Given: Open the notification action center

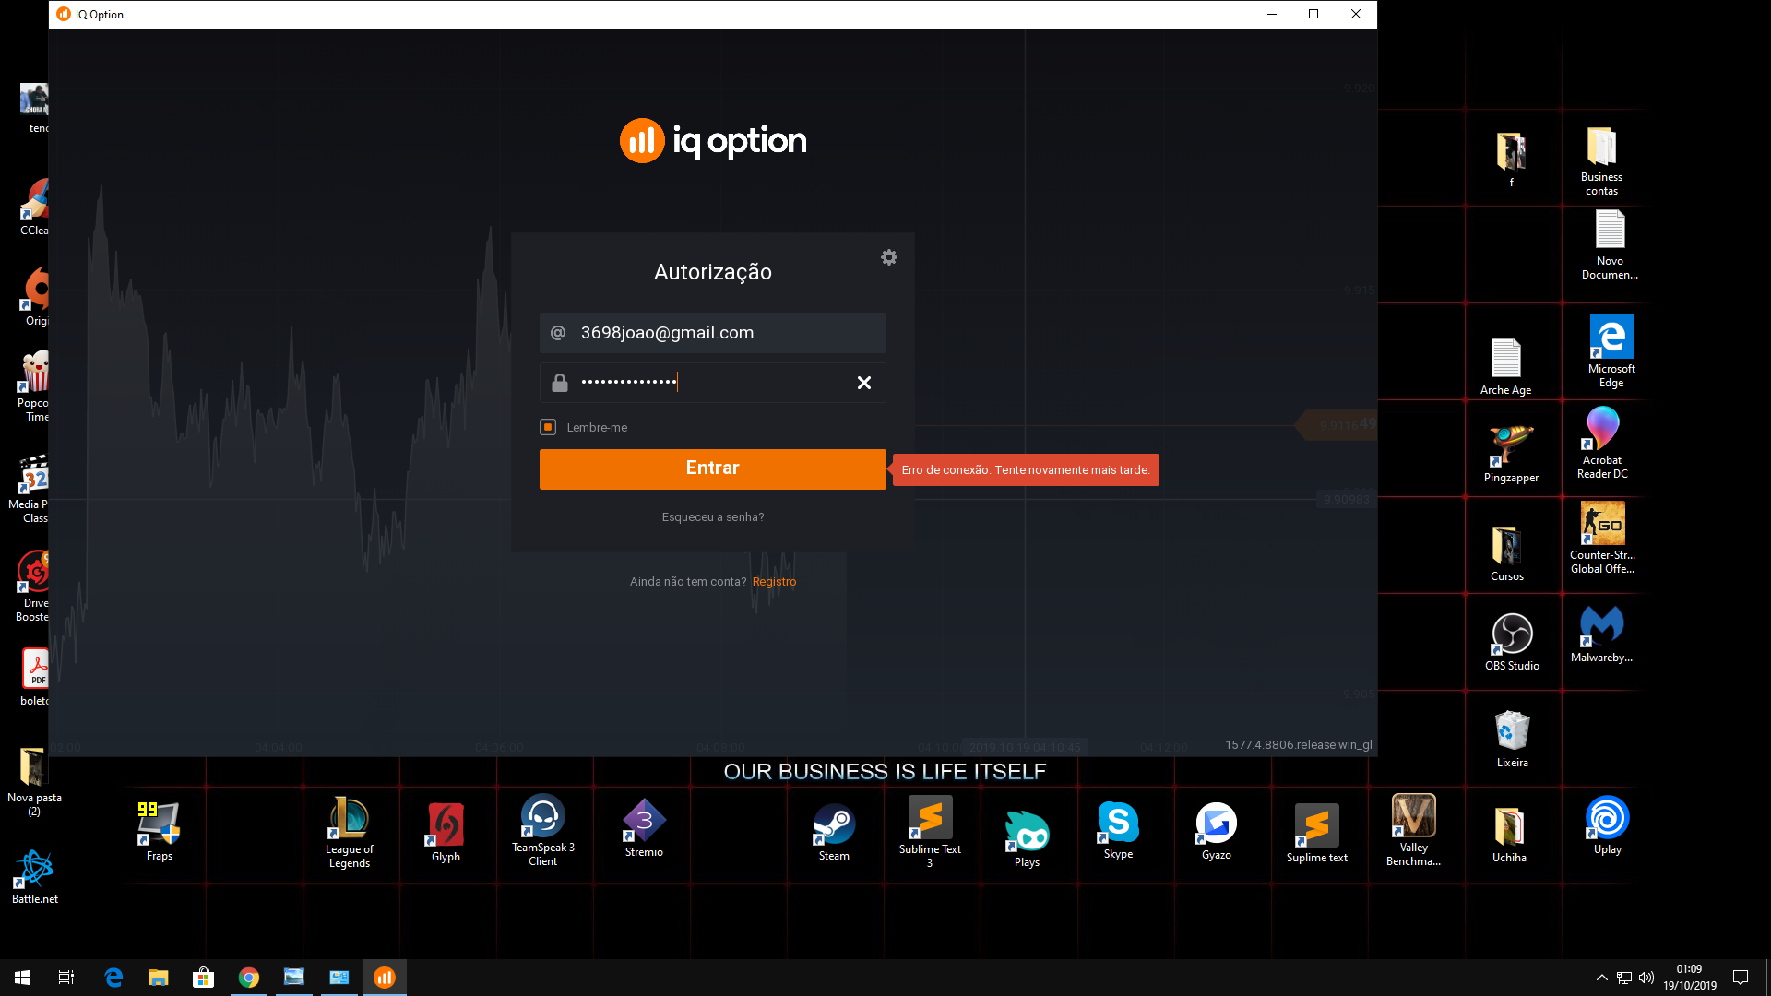Looking at the screenshot, I should [x=1741, y=978].
